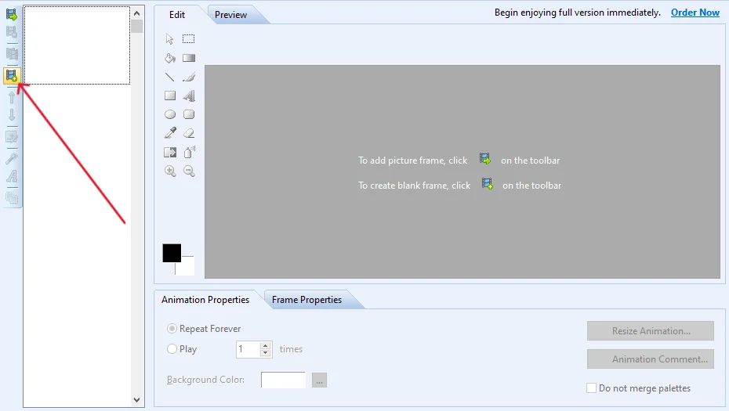729x411 pixels.
Task: Click the edit image icon in left toolbar
Action: tap(12, 136)
